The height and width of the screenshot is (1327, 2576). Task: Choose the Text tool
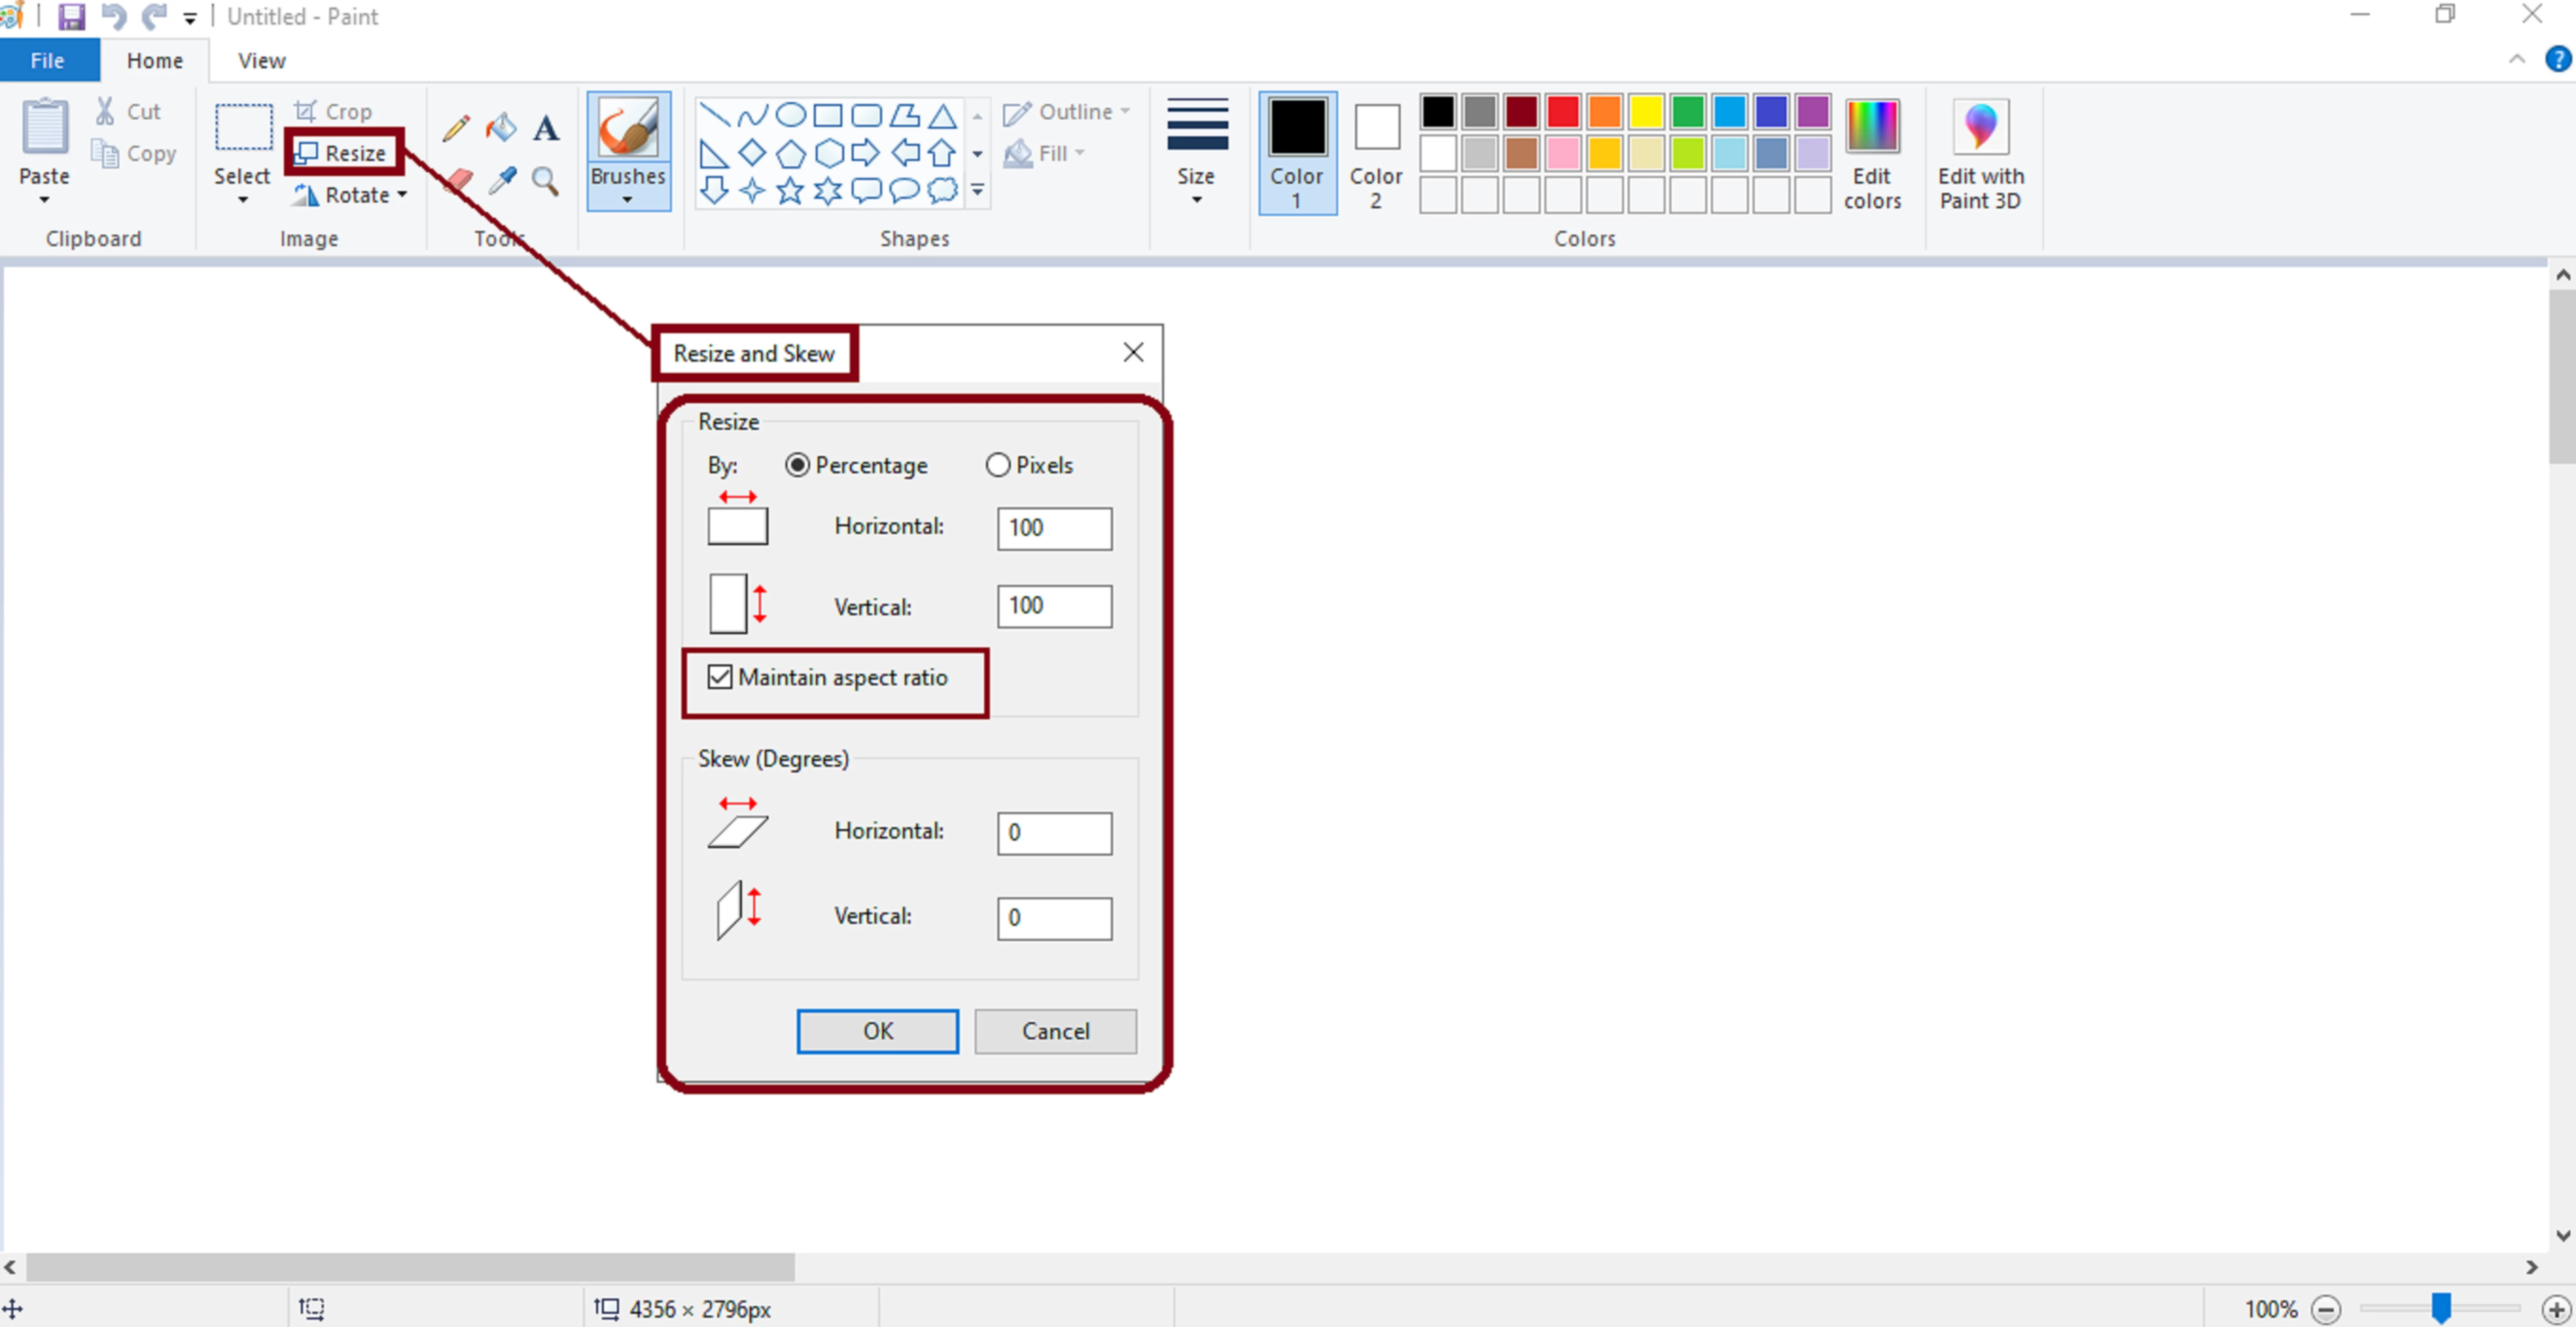(x=546, y=128)
